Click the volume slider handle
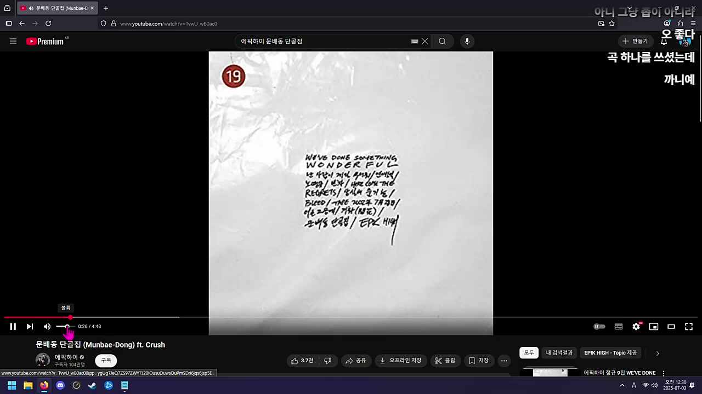This screenshot has height=394, width=702. click(x=67, y=327)
